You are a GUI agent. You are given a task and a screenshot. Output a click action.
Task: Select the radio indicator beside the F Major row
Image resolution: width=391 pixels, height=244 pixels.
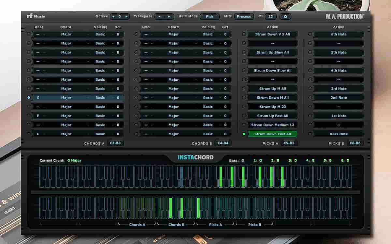coord(29,115)
